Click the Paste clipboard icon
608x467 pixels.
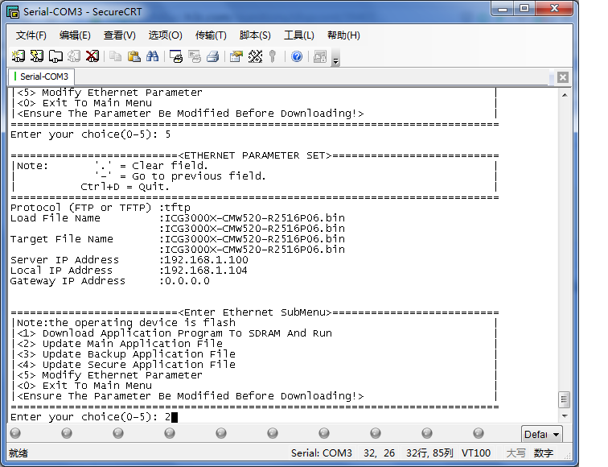(x=134, y=56)
